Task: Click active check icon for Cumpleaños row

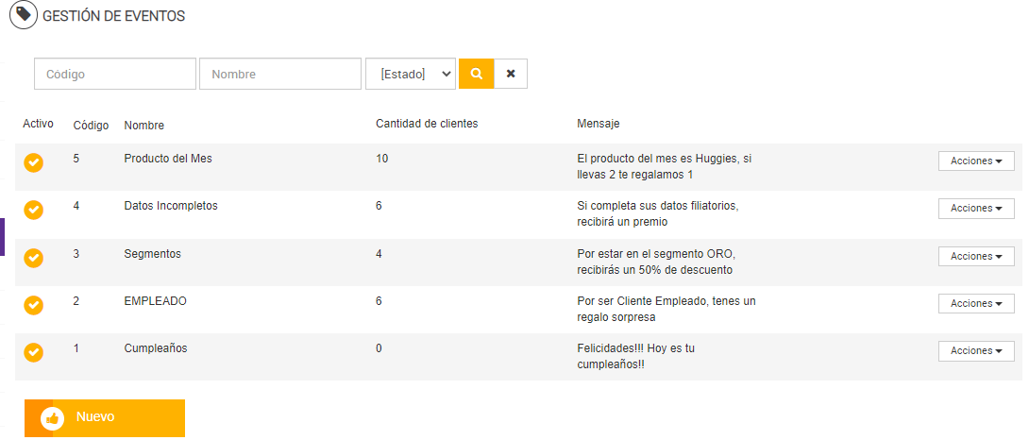Action: pyautogui.click(x=34, y=352)
